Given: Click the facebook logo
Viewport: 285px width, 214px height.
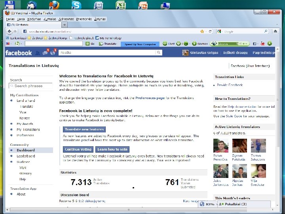Looking at the screenshot, I should pyautogui.click(x=18, y=53).
